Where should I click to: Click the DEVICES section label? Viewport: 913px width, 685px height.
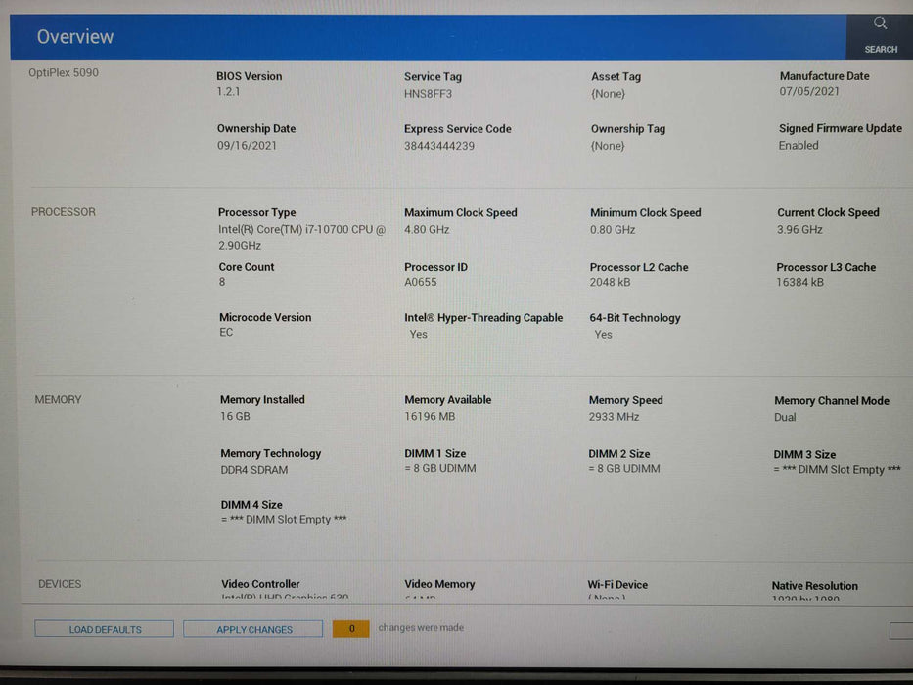(60, 584)
